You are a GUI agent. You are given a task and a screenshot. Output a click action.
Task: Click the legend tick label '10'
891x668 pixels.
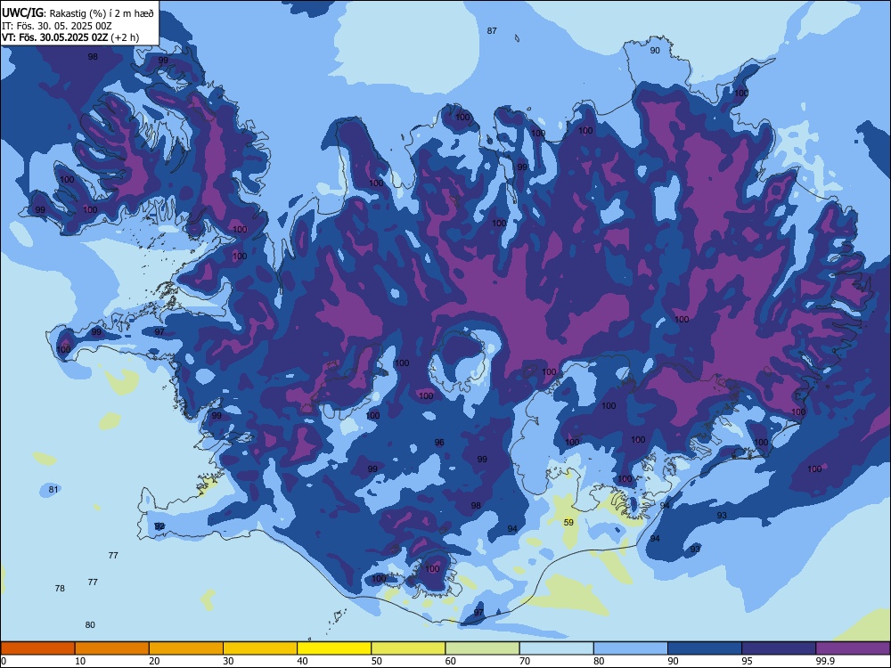pos(81,661)
